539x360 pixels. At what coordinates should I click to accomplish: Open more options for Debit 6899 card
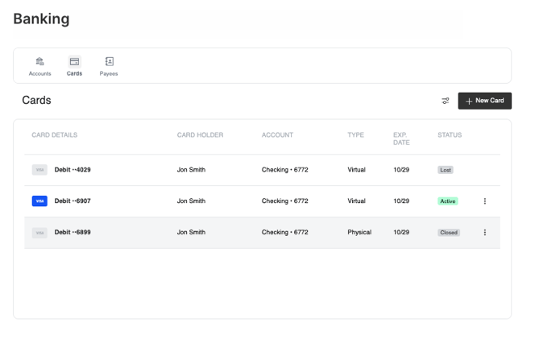(484, 233)
